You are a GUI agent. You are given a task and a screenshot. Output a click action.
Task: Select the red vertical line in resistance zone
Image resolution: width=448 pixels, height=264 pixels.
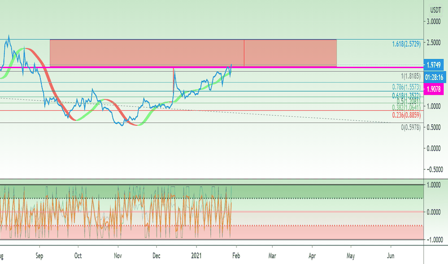(x=244, y=53)
